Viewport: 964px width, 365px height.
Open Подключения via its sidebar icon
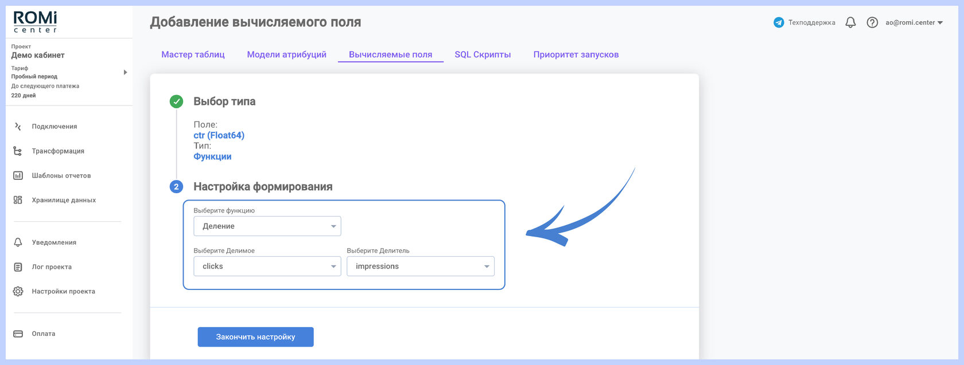click(x=18, y=126)
